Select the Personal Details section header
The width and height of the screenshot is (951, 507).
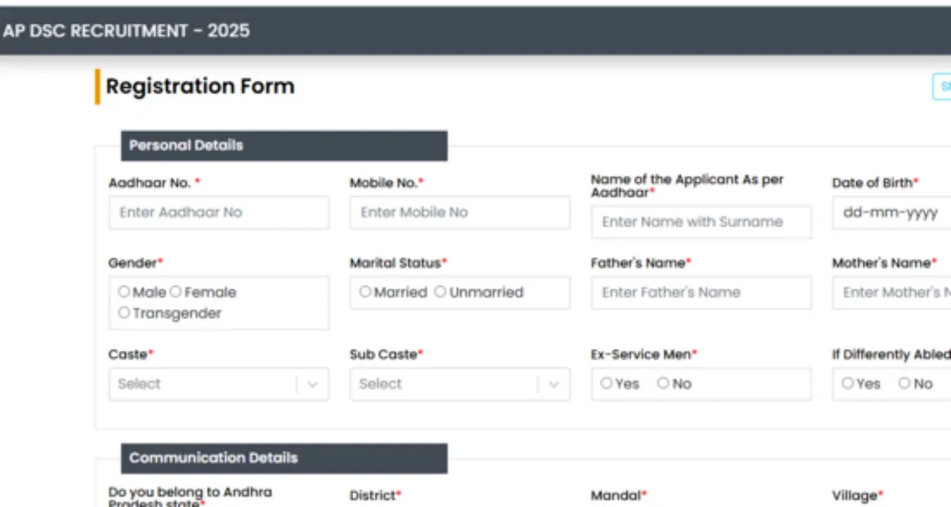click(284, 146)
